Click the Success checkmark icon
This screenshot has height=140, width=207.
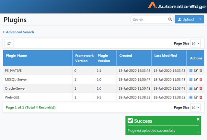[130, 121]
